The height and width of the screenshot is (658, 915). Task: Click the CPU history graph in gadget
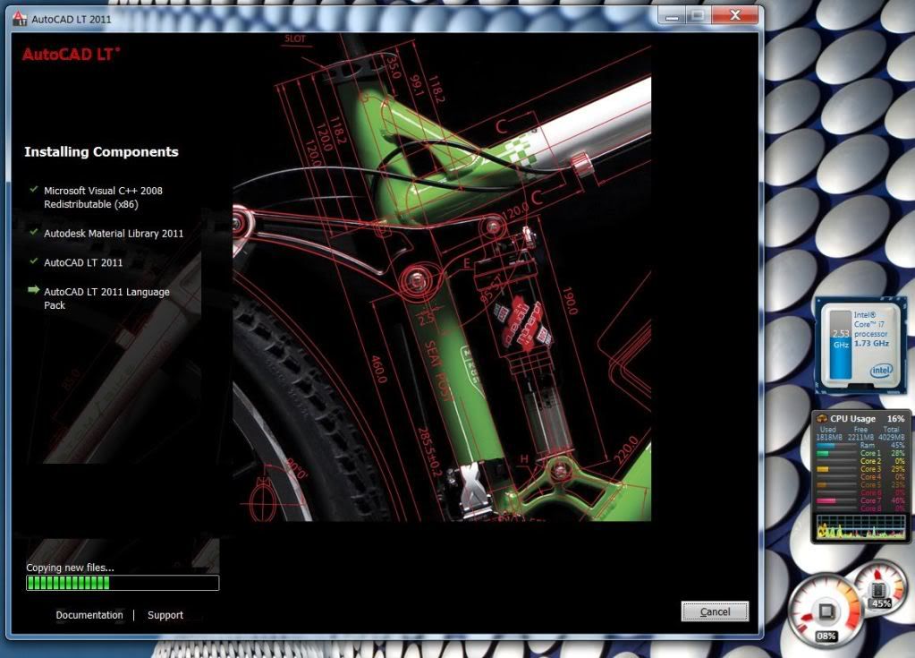(x=860, y=527)
